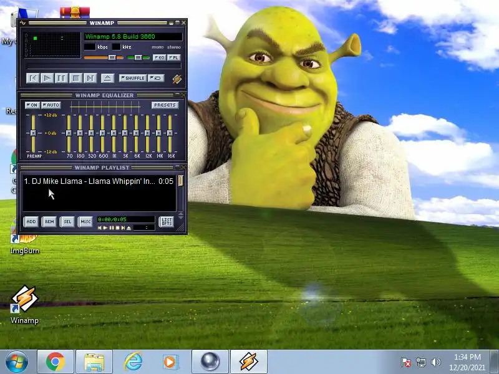Image resolution: width=499 pixels, height=374 pixels.
Task: Open the equalizer PRESETS menu
Action: (x=165, y=105)
